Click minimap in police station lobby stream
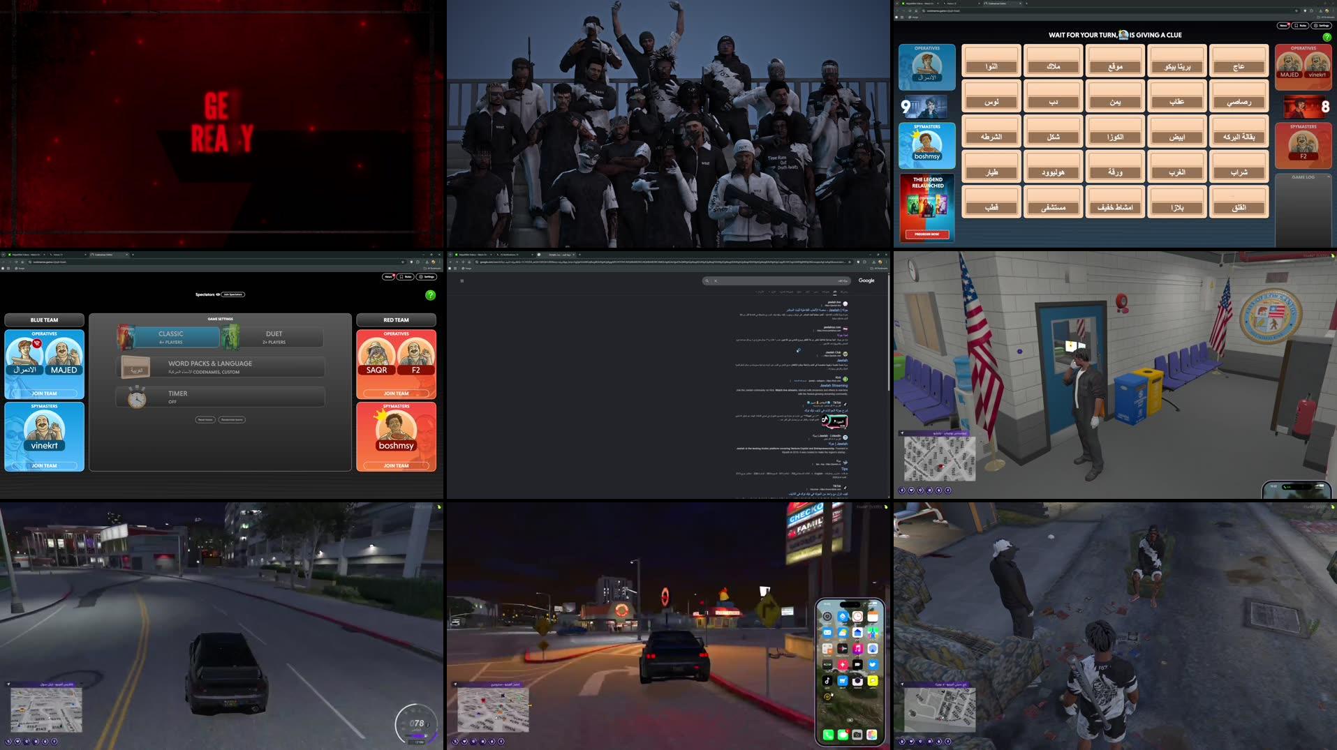1337x750 pixels. coord(939,458)
